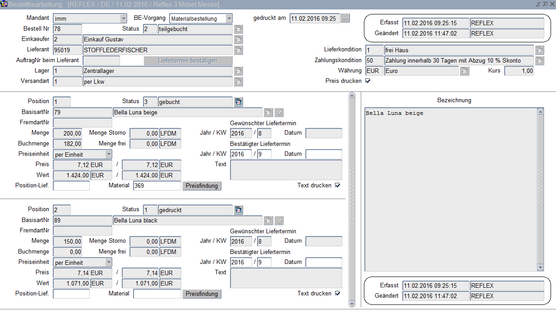Expand the BE-Vorgang Materialbestellung dropdown
Image resolution: width=556 pixels, height=322 pixels.
[x=229, y=18]
